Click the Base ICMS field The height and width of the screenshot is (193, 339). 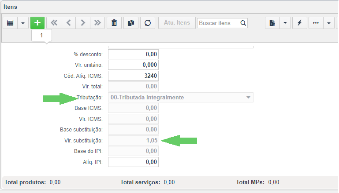point(134,108)
